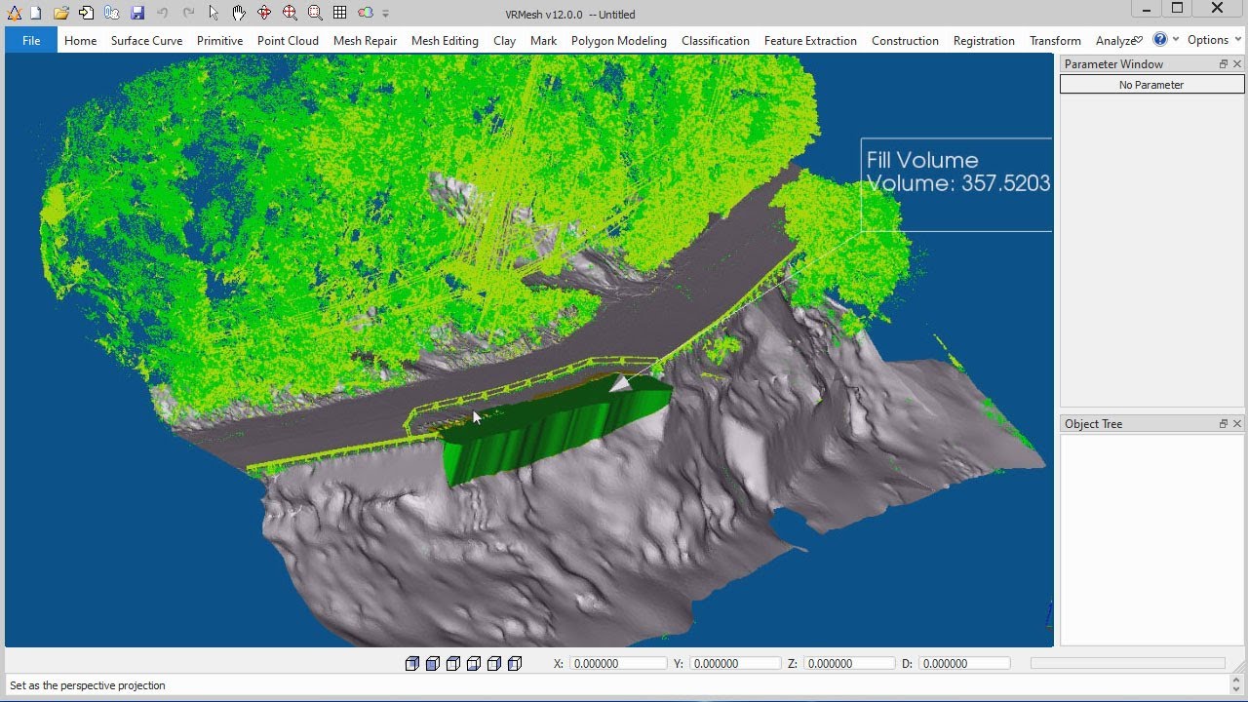Screen dimensions: 1248x702
Task: Click the Options button
Action: tap(1207, 39)
